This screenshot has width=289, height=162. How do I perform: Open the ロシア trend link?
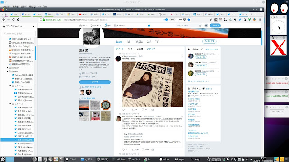coord(192,109)
